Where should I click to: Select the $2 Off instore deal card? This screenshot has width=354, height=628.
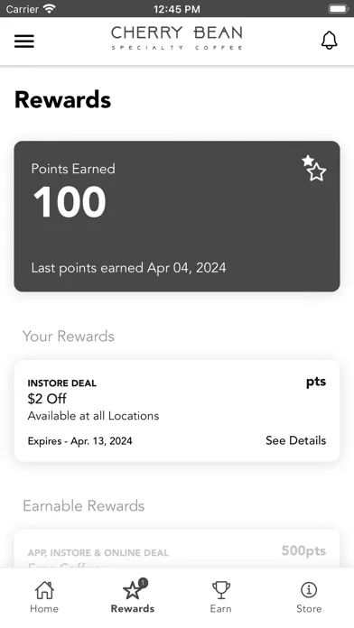177,411
